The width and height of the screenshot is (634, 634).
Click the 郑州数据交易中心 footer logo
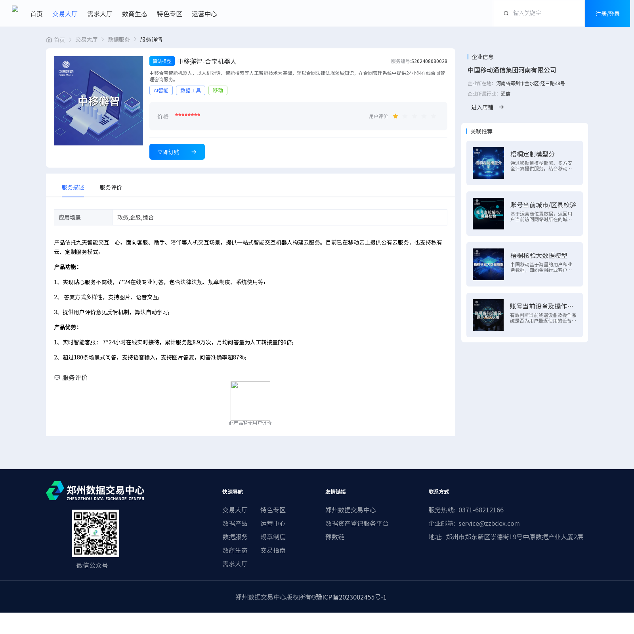pos(95,491)
